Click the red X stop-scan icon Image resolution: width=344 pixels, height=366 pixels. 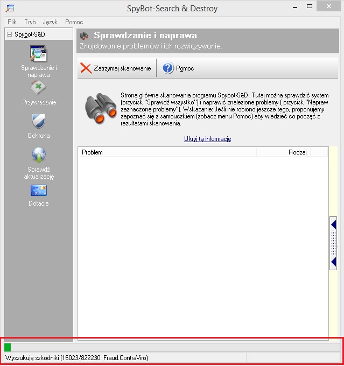(x=86, y=68)
